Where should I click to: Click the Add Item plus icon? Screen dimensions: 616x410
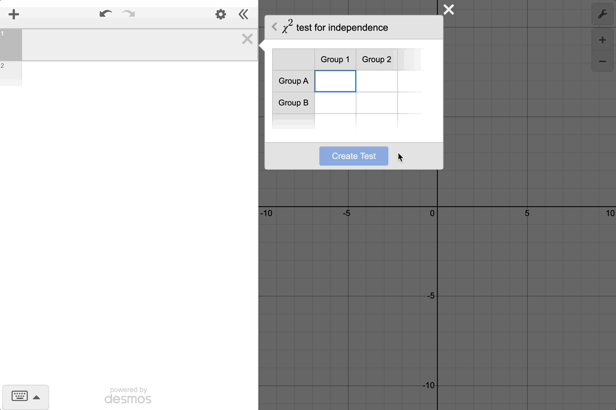pyautogui.click(x=14, y=14)
